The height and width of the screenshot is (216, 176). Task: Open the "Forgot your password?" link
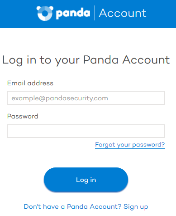[x=130, y=145]
